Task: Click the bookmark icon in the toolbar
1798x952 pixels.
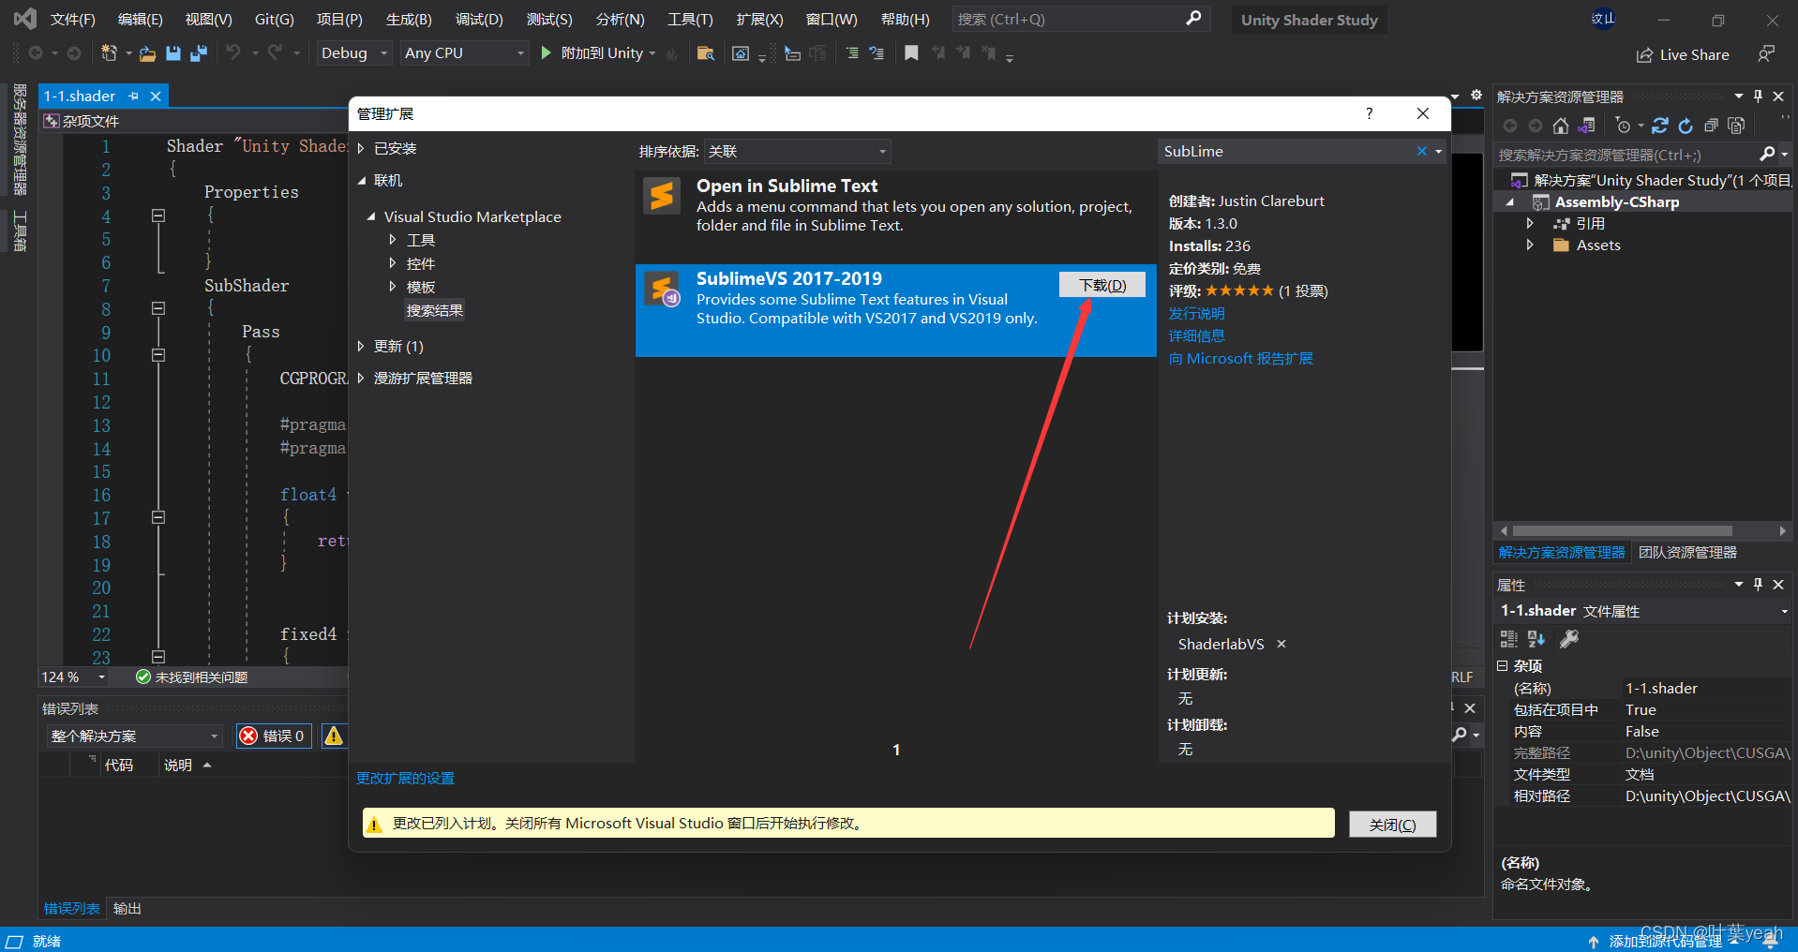Action: (x=911, y=53)
